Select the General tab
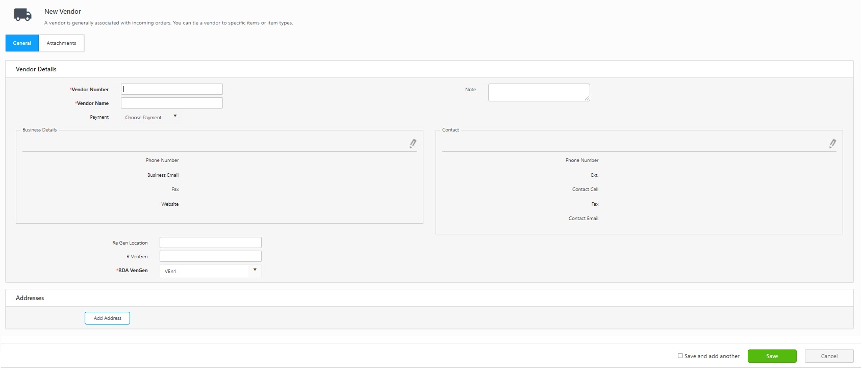 pos(22,43)
